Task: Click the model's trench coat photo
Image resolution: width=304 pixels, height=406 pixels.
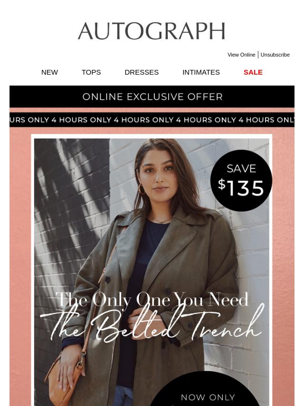Action: [152, 272]
